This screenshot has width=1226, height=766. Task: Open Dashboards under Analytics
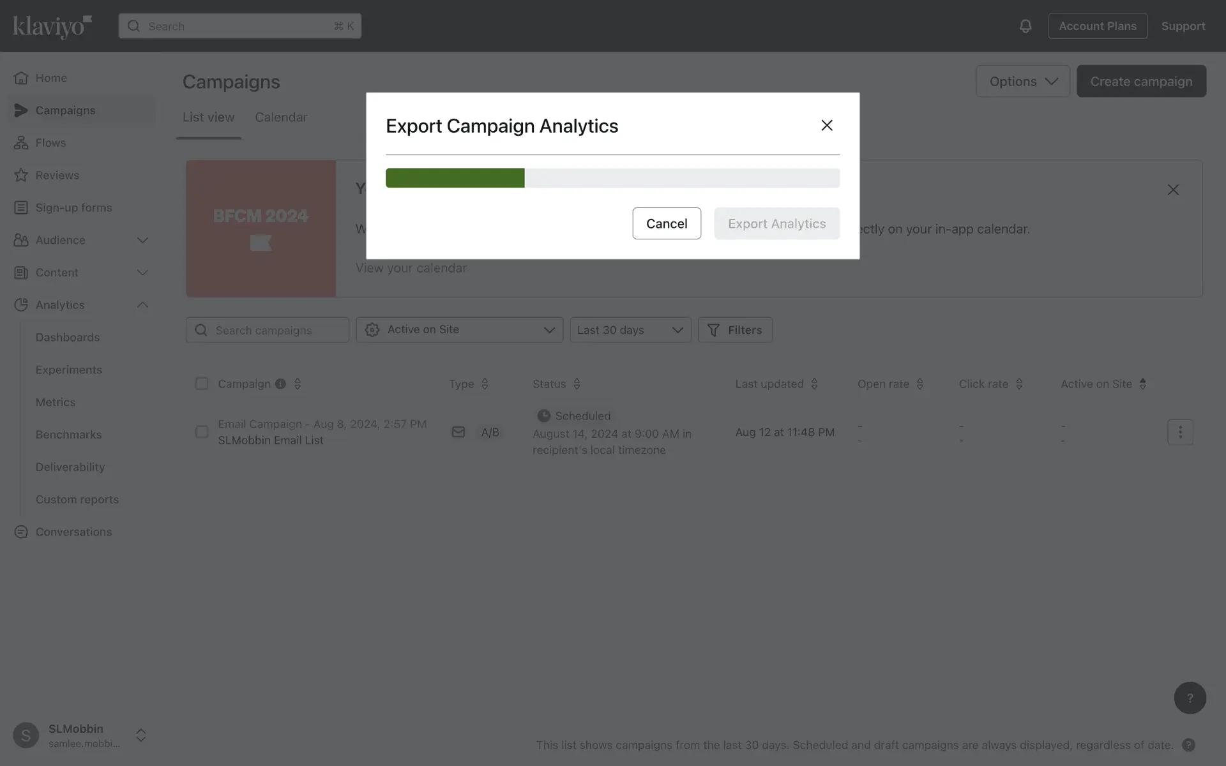click(x=68, y=337)
